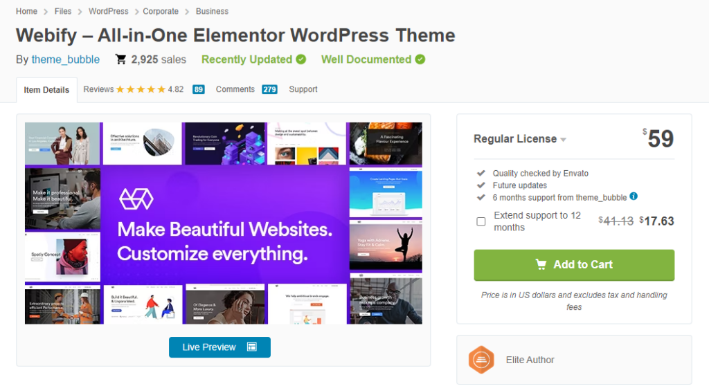
Task: Go to the Business breadcrumb category
Action: 212,11
